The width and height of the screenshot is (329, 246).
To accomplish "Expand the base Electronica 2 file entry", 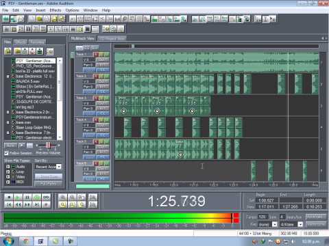I will pos(8,112).
